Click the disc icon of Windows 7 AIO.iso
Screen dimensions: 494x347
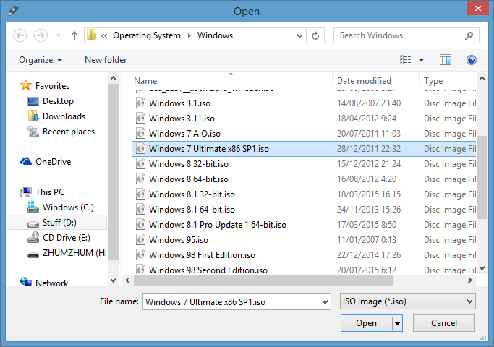tap(140, 134)
